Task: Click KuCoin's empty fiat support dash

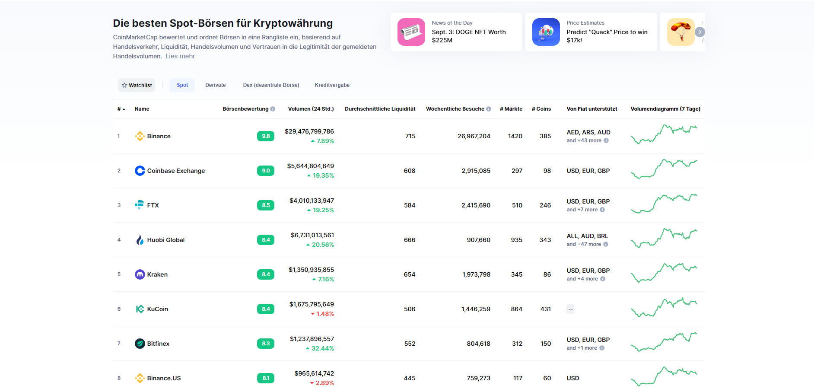Action: (x=570, y=309)
